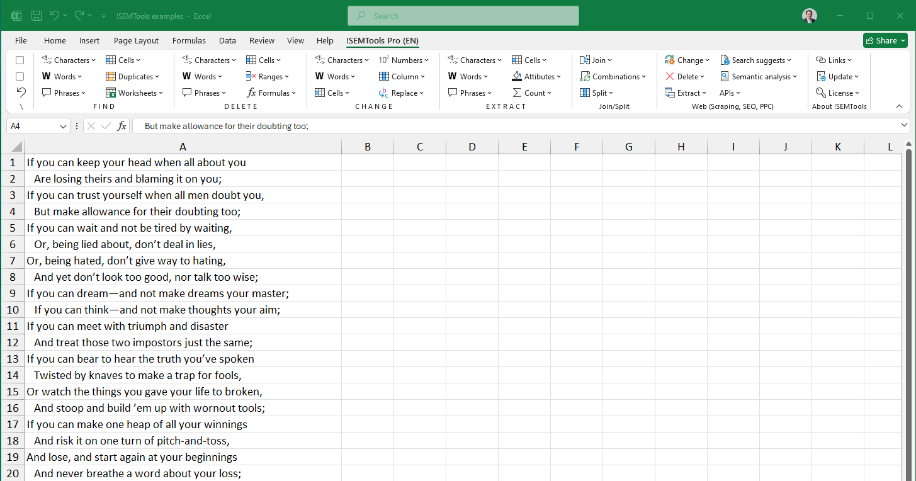Screen dimensions: 916x481
Task: Open the Replace tool in CHANGE group
Action: pos(403,93)
